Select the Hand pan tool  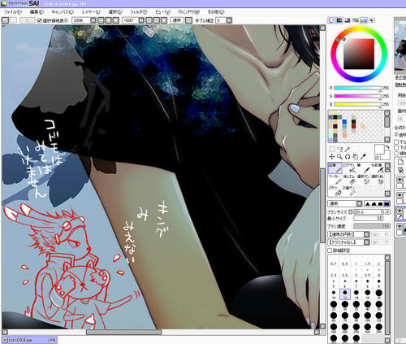pyautogui.click(x=356, y=156)
